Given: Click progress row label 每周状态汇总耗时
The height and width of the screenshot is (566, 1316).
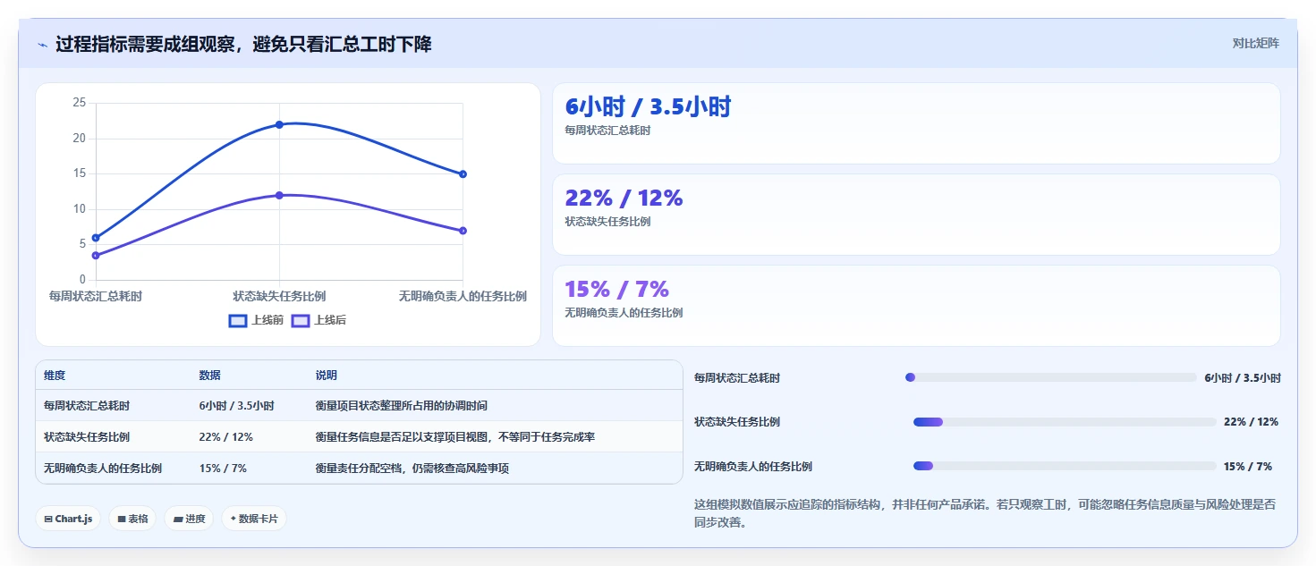Looking at the screenshot, I should [737, 378].
